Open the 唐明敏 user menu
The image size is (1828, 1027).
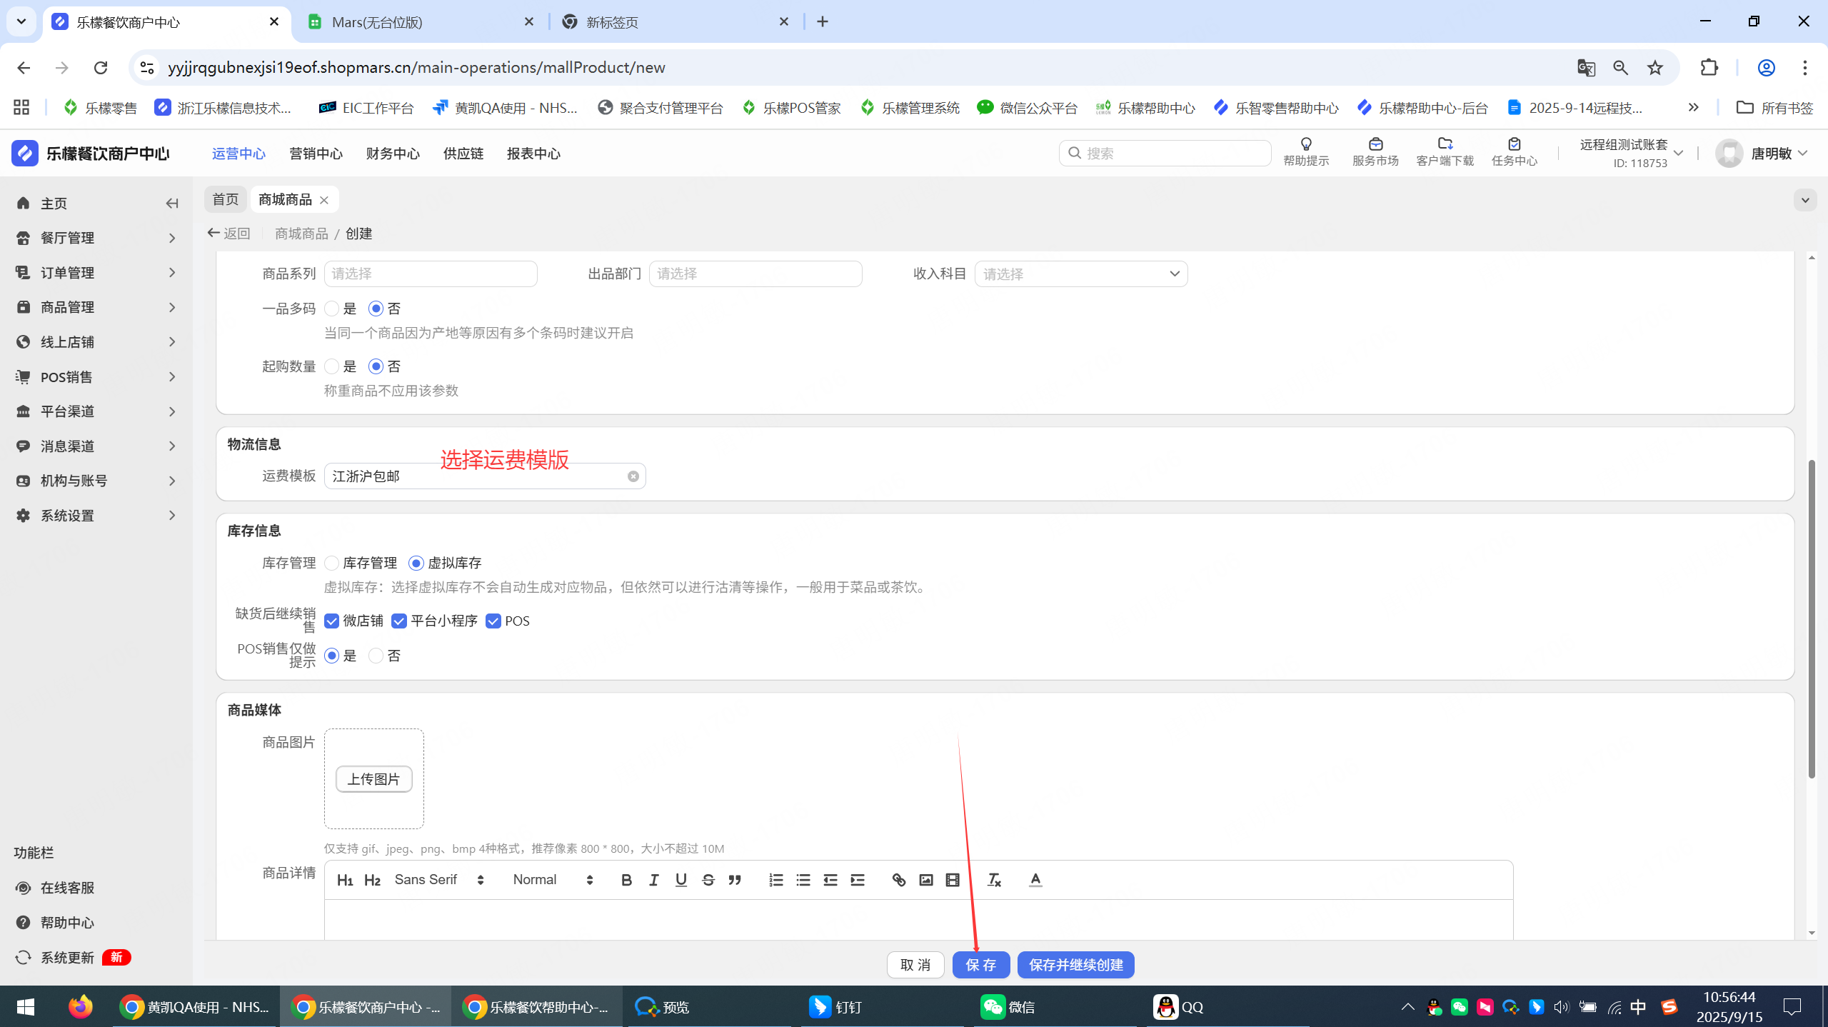[x=1761, y=153]
